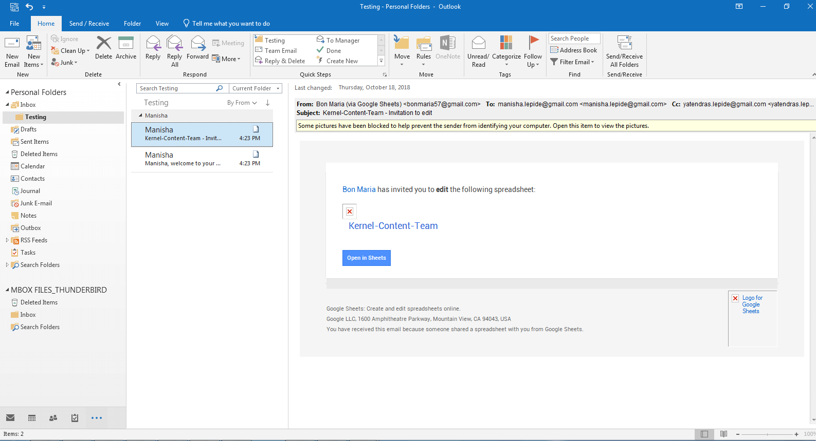Collapse the MBOX FILES_THUNDERBIRD tree
Viewport: 816px width, 441px height.
coord(7,290)
